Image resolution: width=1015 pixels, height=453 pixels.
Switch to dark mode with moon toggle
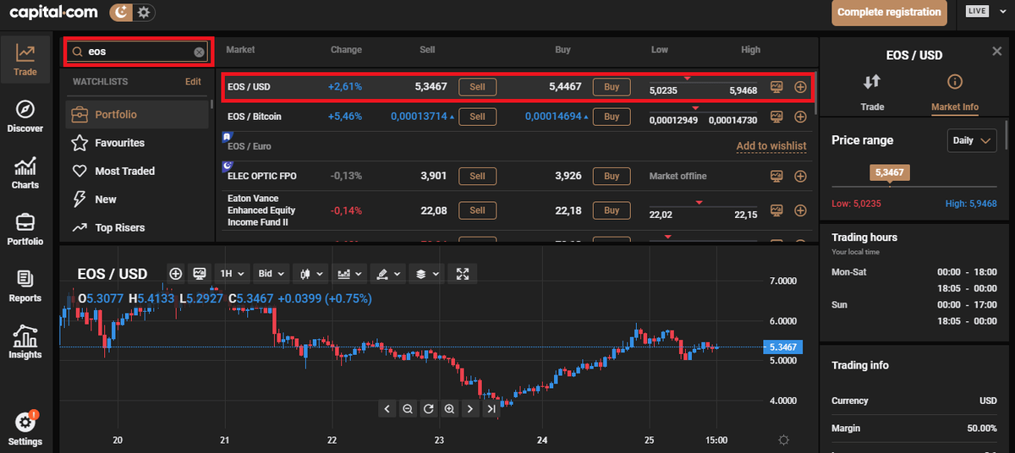(122, 13)
